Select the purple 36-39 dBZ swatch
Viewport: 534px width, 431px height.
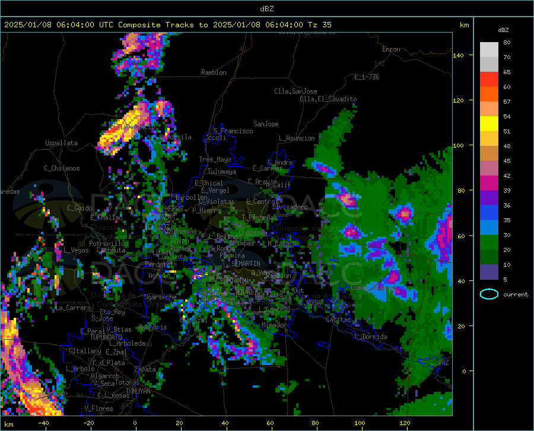pos(489,197)
